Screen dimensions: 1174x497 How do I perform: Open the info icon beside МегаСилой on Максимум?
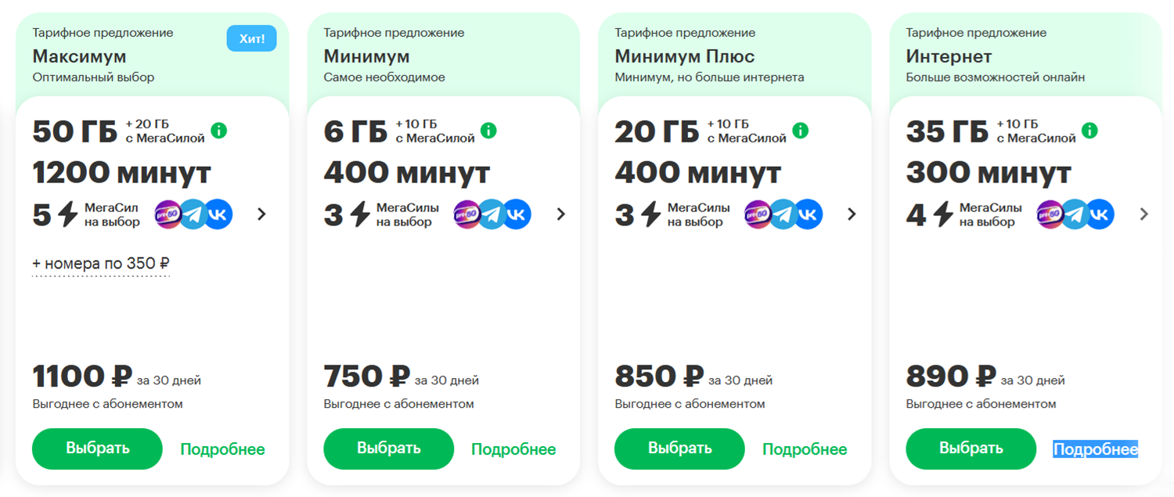click(x=220, y=131)
